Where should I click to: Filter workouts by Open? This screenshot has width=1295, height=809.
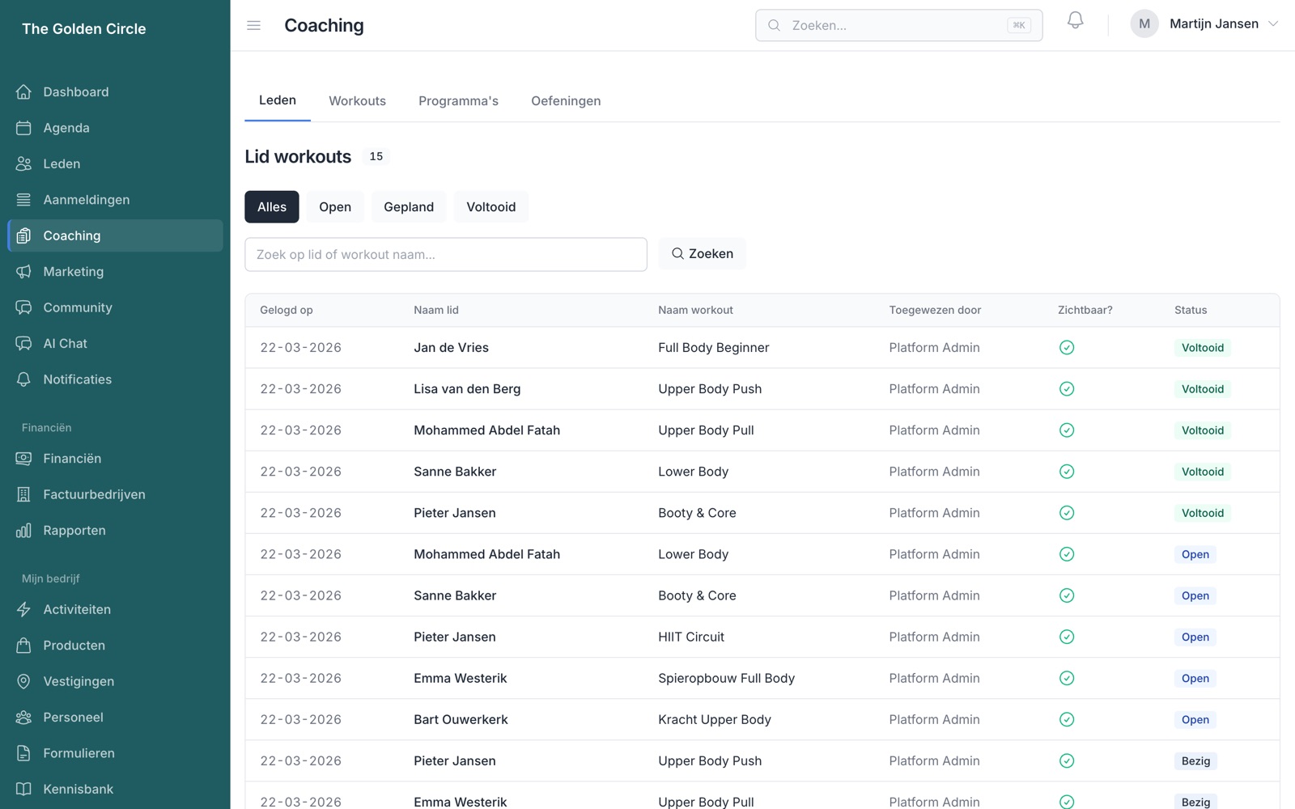point(335,207)
